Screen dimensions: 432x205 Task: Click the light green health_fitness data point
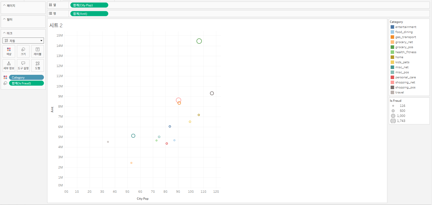[156, 141]
